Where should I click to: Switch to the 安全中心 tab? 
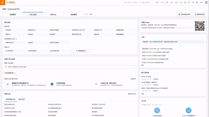(x=53, y=15)
